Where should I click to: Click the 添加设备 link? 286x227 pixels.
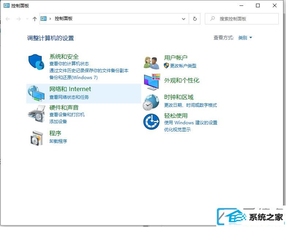pos(58,121)
